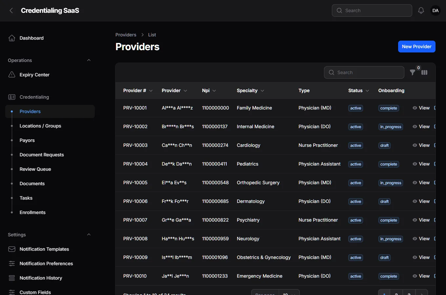446x295 pixels.
Task: Click the Neurology specialty cell
Action: (248, 239)
